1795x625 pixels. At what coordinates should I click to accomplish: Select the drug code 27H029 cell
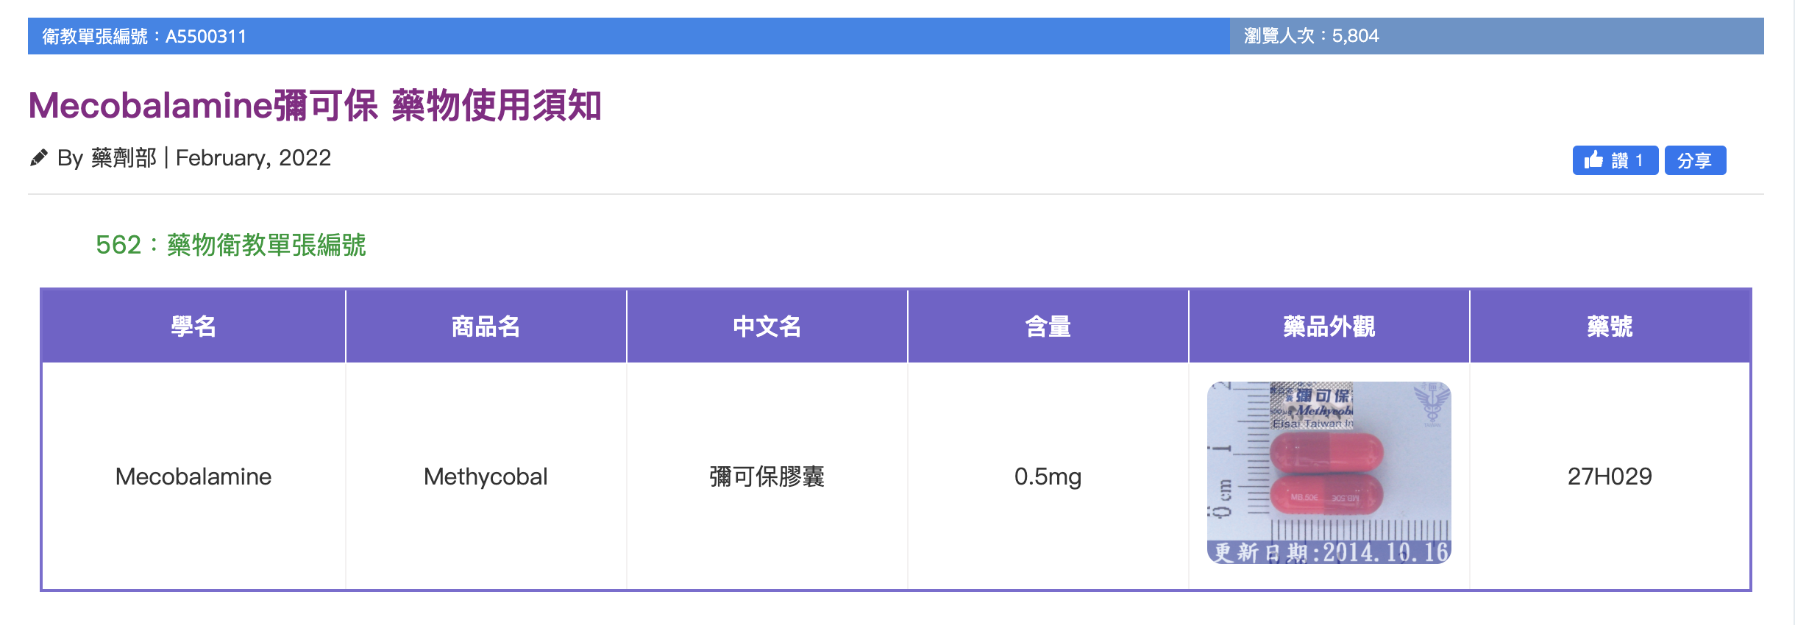point(1610,476)
